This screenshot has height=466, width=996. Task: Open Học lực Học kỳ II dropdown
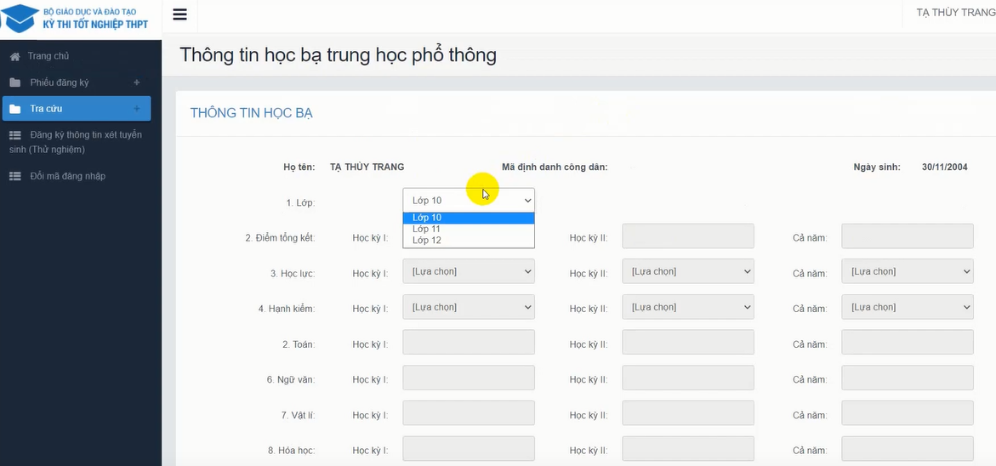pyautogui.click(x=687, y=272)
